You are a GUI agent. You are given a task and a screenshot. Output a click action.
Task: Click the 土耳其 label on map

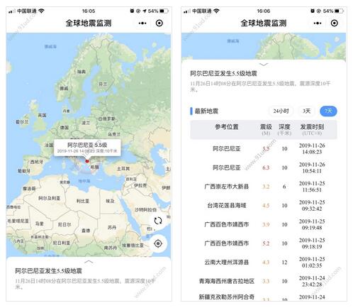(123, 168)
